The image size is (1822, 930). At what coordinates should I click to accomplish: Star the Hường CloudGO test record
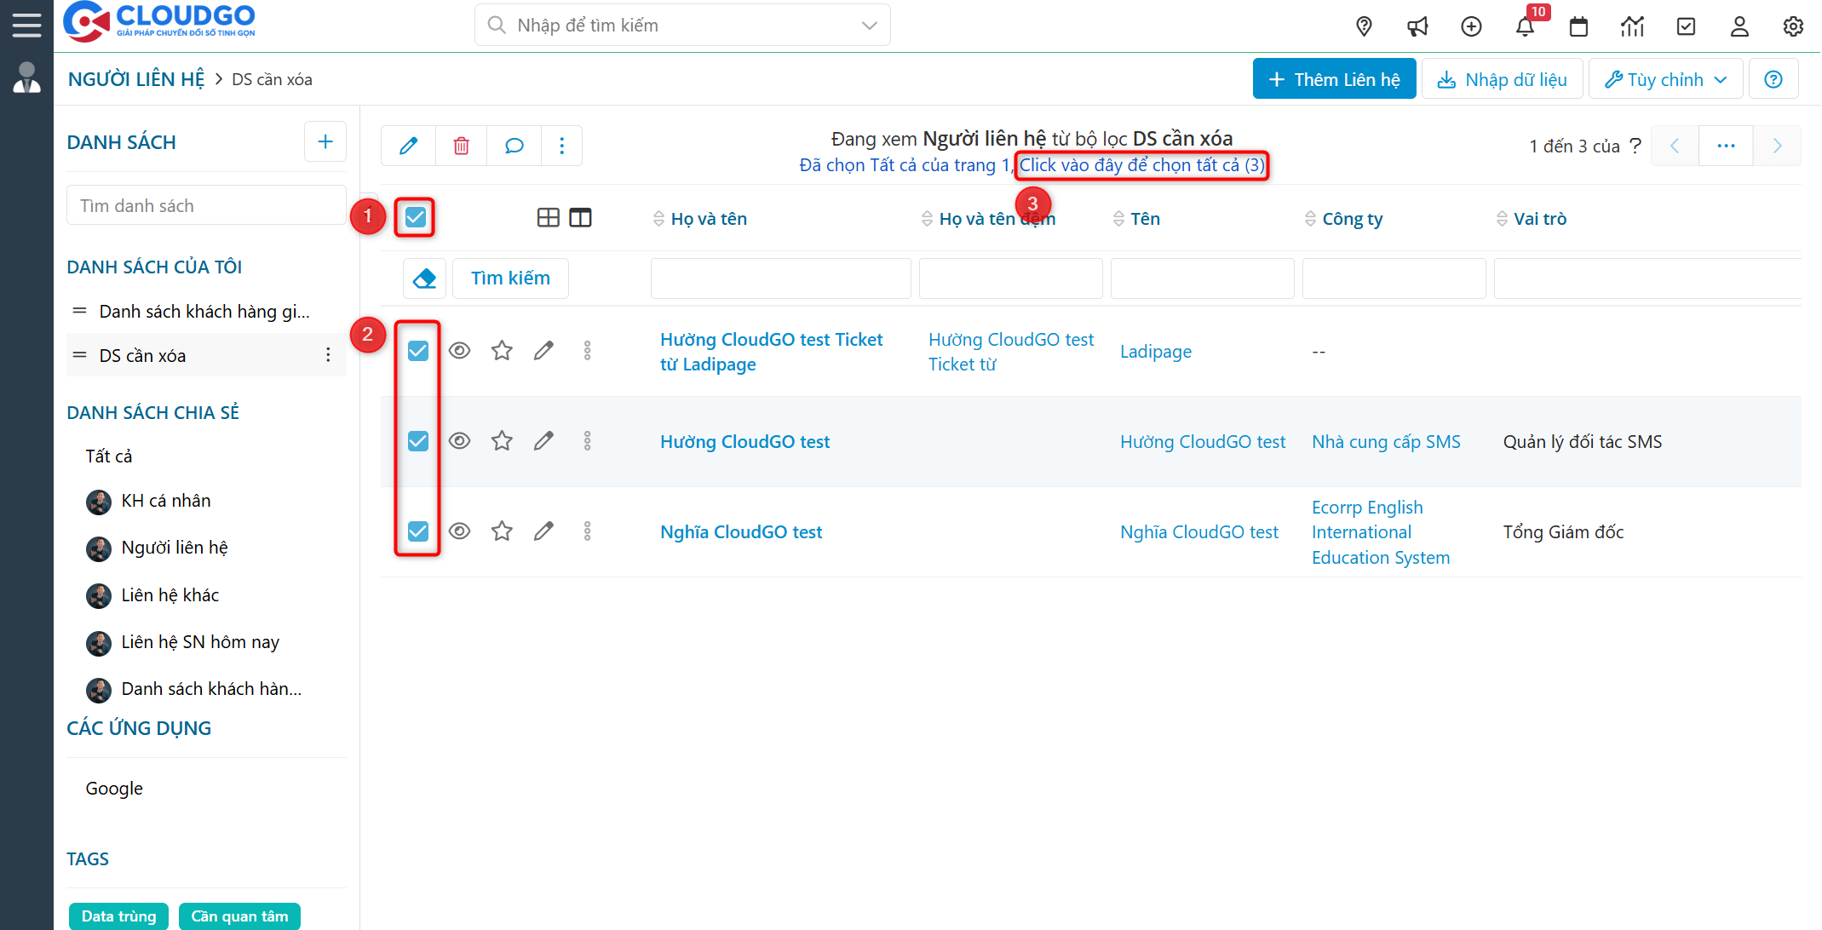coord(502,440)
